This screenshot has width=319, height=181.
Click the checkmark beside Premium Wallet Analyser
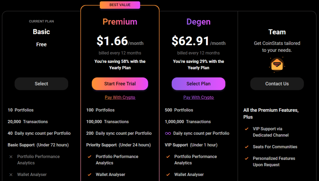click(89, 174)
